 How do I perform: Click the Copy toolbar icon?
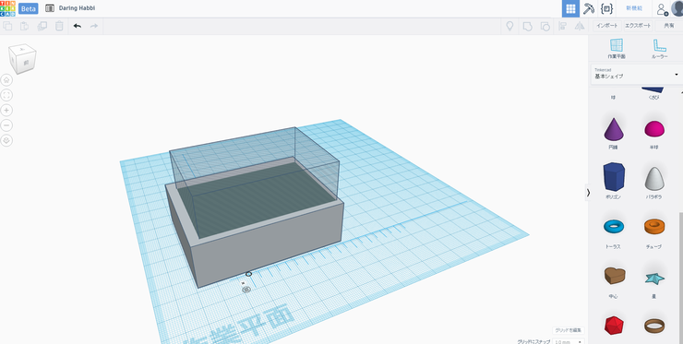point(7,26)
